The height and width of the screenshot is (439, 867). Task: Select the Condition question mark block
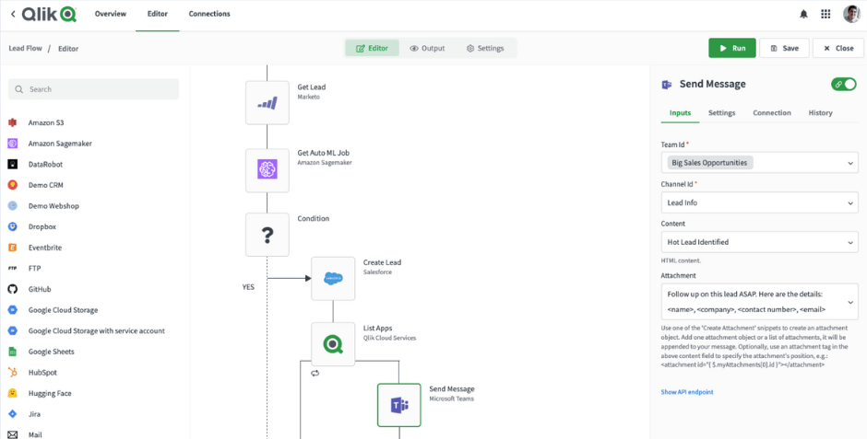click(x=267, y=235)
